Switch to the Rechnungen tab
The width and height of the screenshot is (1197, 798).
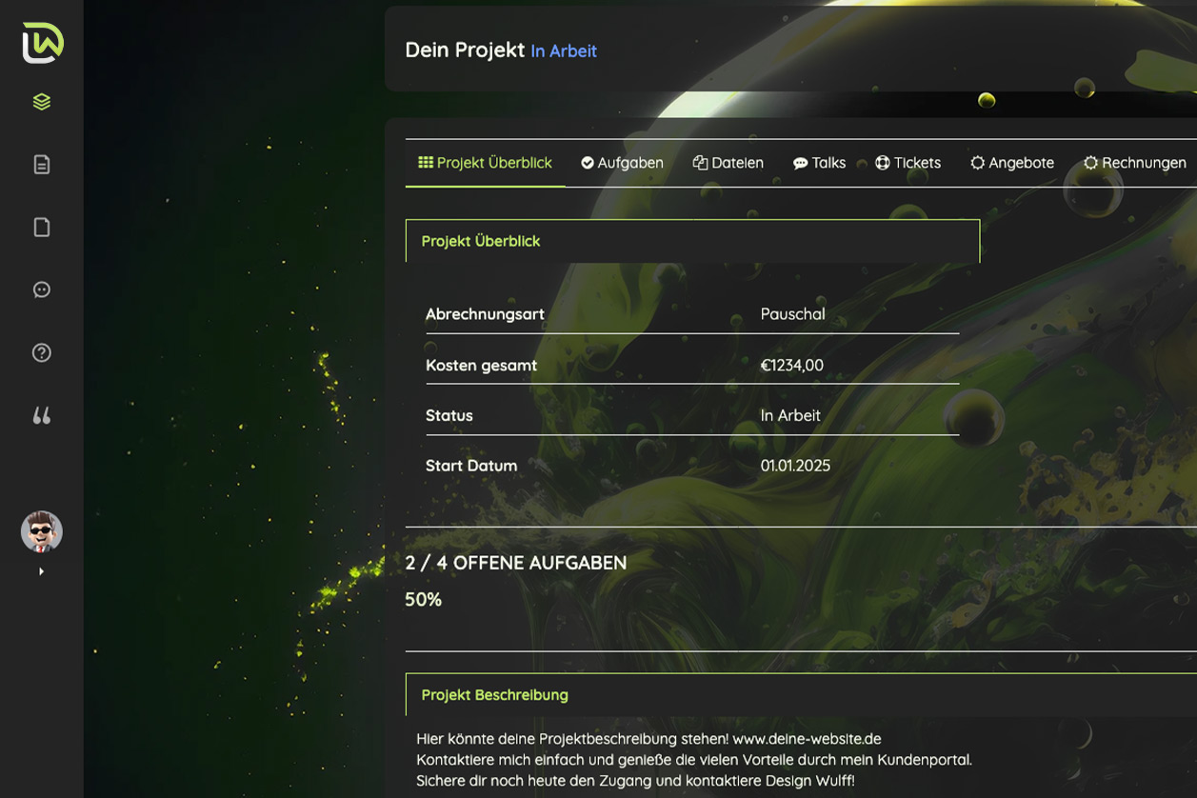click(1134, 163)
